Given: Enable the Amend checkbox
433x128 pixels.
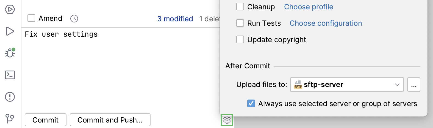Looking at the screenshot, I should point(31,18).
